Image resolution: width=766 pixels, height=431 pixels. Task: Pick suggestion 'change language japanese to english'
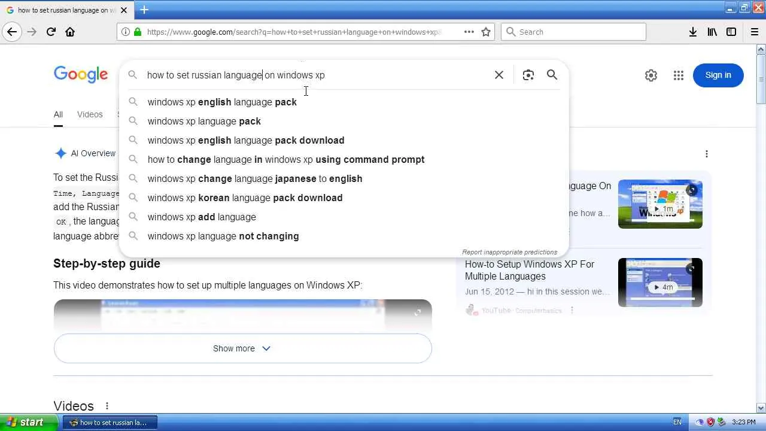click(344, 178)
